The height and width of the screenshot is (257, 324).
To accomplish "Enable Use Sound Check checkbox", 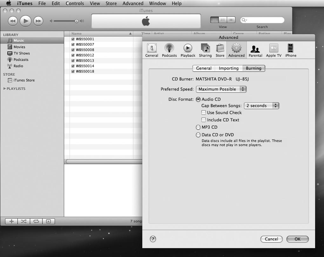I will (204, 112).
